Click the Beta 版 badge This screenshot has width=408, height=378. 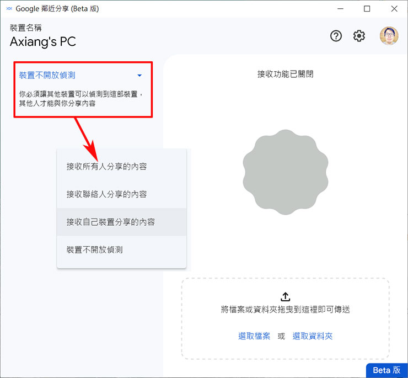pos(386,370)
